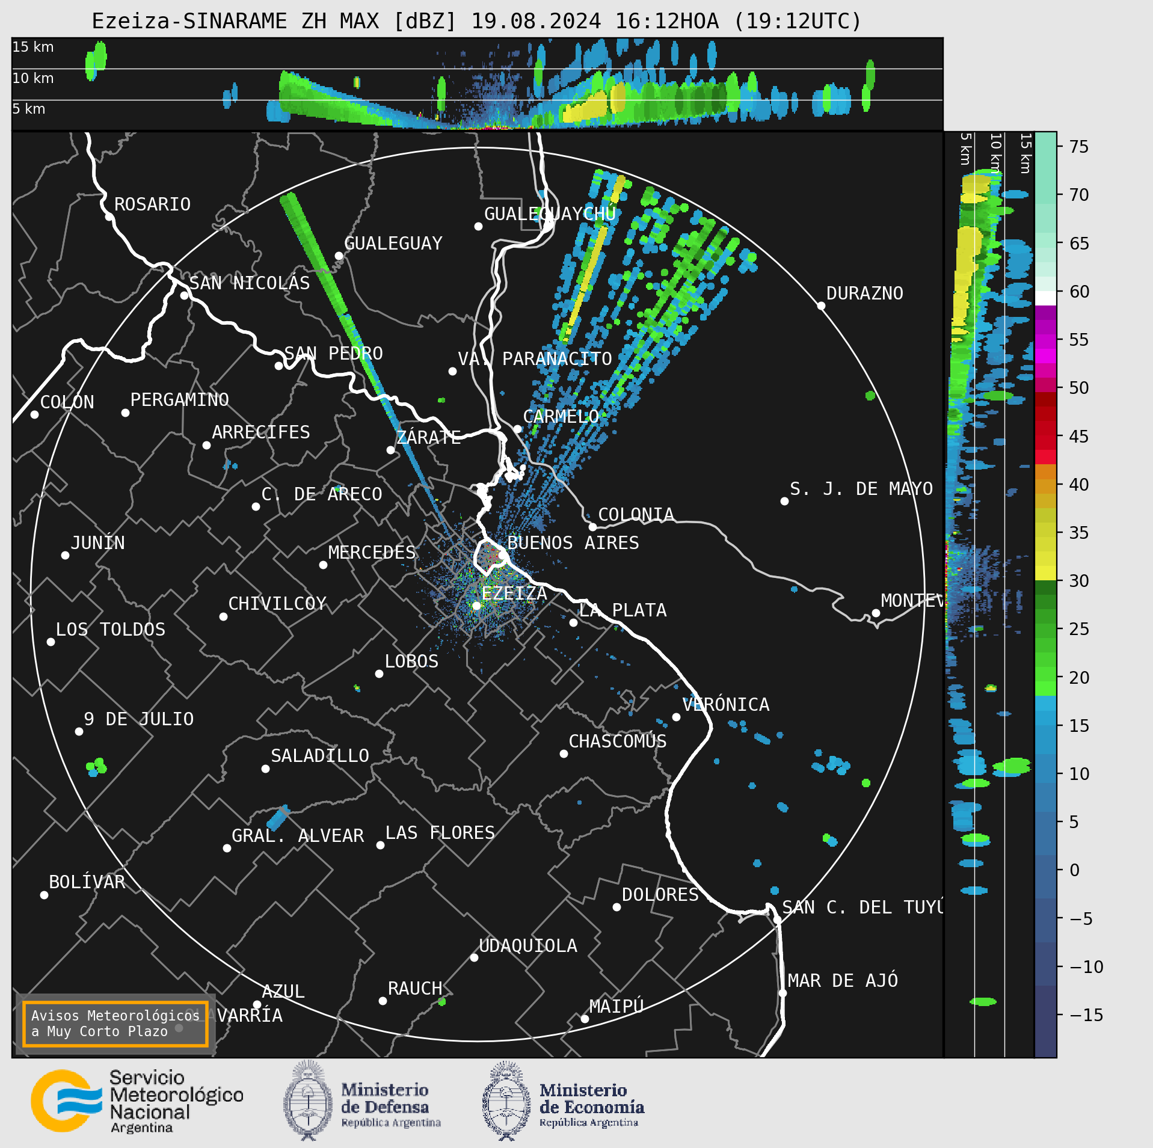Click the 15 km label in top cross-section
Viewport: 1153px width, 1148px height.
pyautogui.click(x=33, y=47)
